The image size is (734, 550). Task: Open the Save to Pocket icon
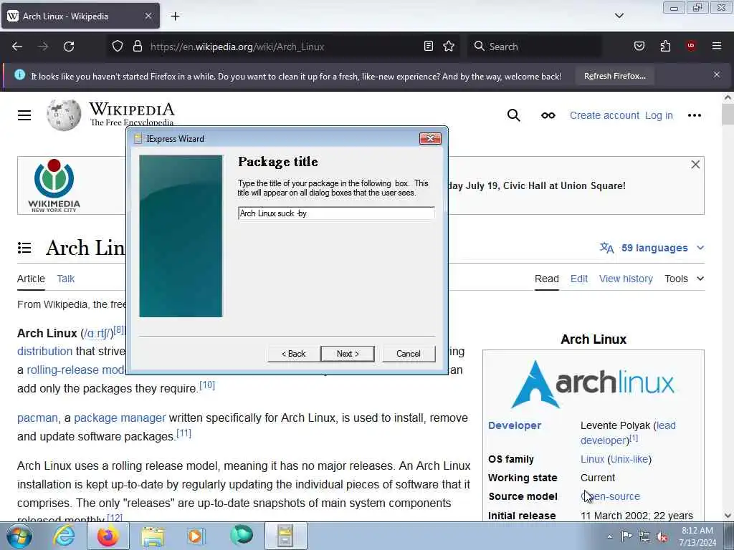click(639, 47)
